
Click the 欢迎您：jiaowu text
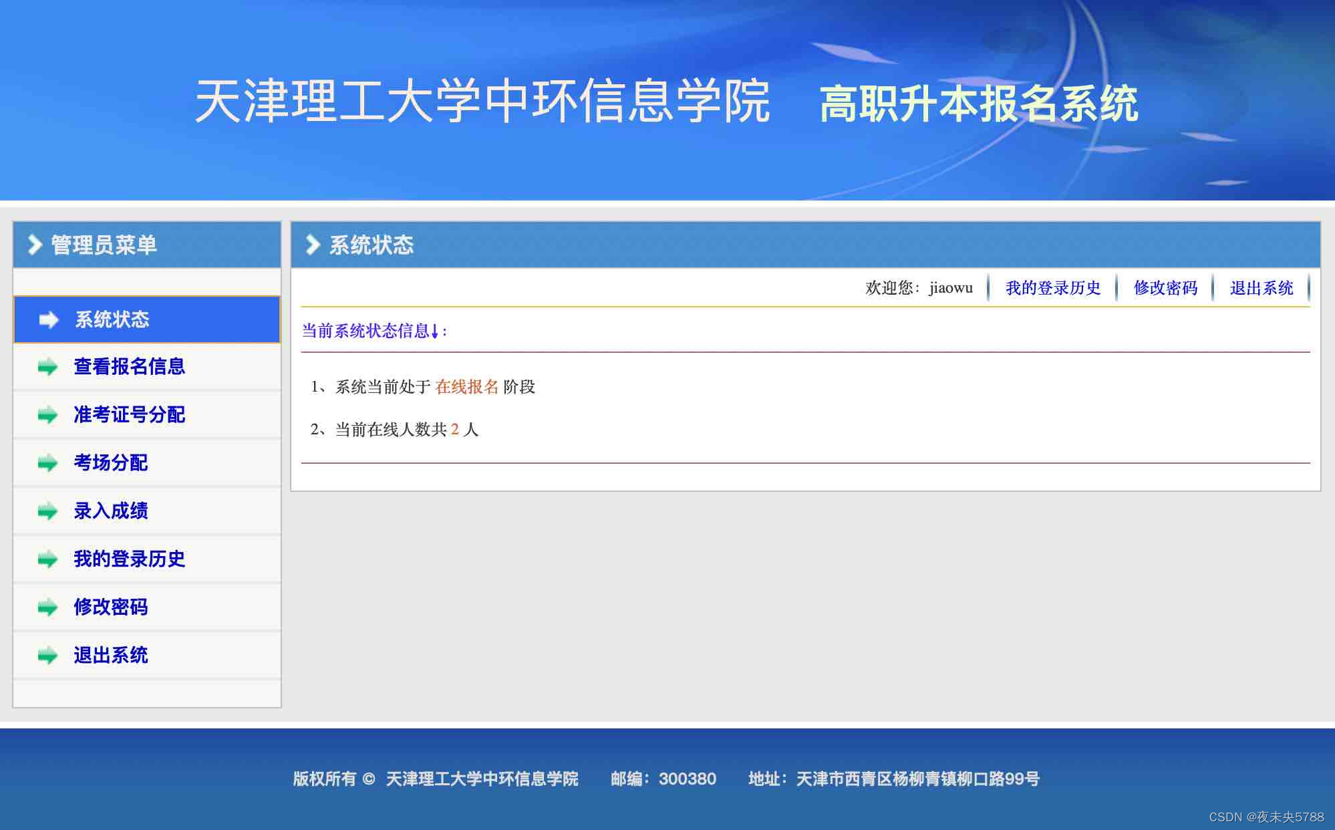pyautogui.click(x=919, y=288)
